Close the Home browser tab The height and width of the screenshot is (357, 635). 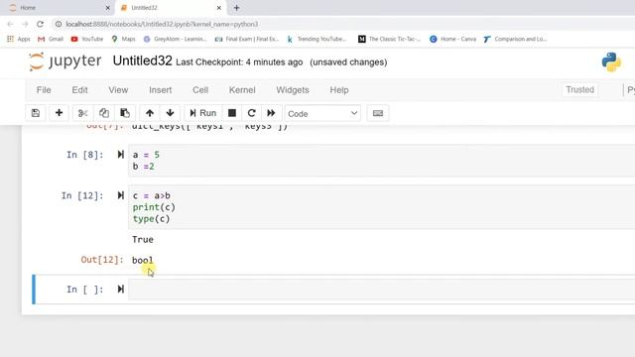click(107, 8)
